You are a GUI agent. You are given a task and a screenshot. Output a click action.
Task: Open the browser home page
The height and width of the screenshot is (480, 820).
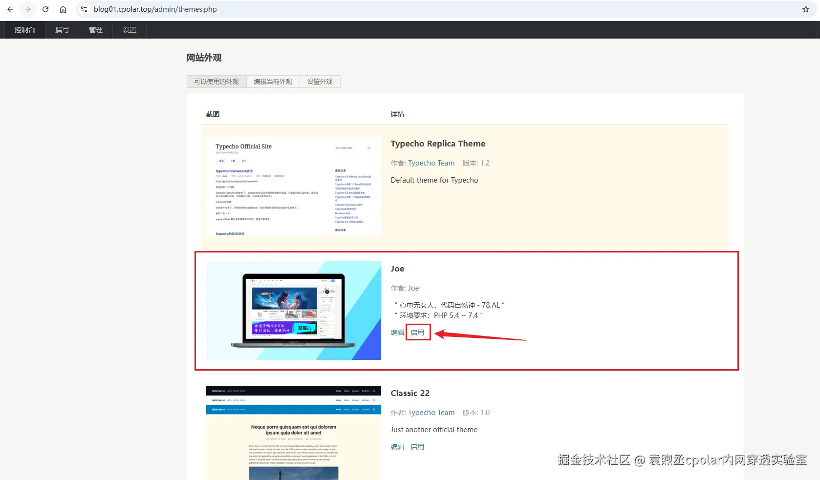(x=63, y=9)
